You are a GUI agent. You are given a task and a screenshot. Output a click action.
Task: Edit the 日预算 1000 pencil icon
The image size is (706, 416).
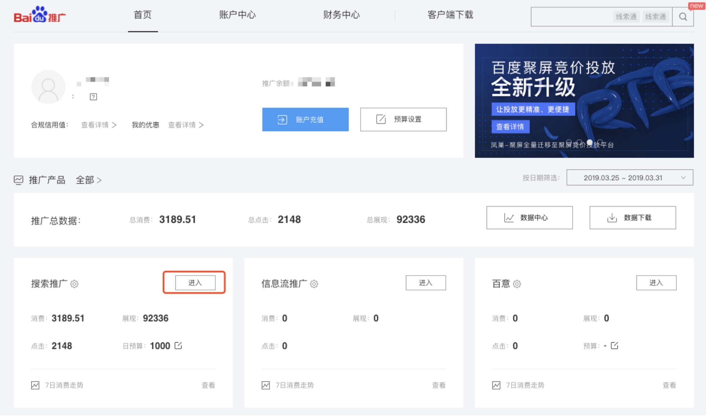pos(178,345)
